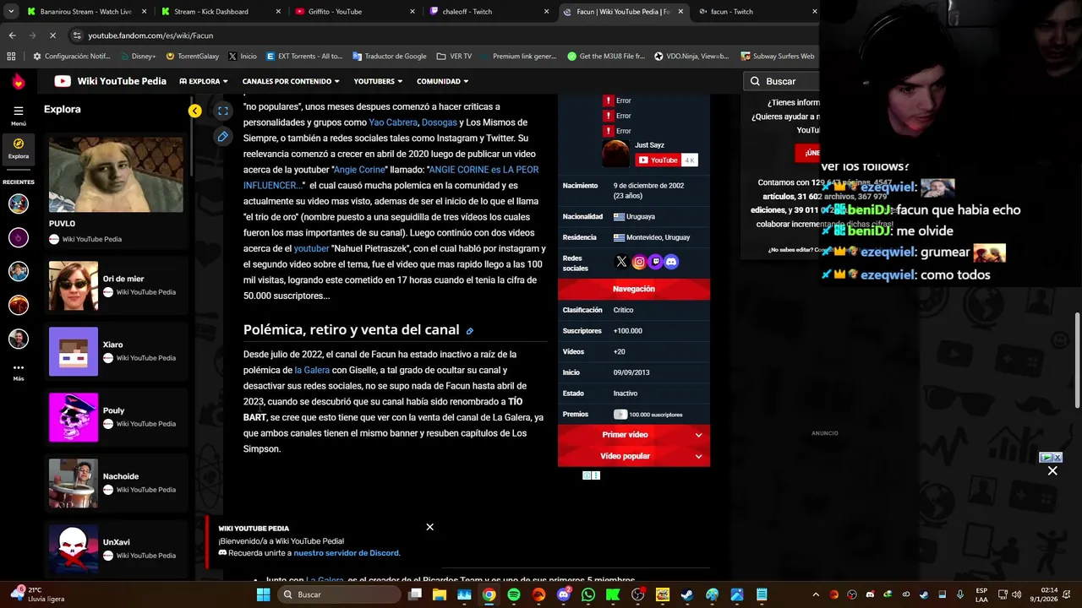Expand the COMUNIDAD dropdown menu
1082x608 pixels.
click(x=443, y=81)
